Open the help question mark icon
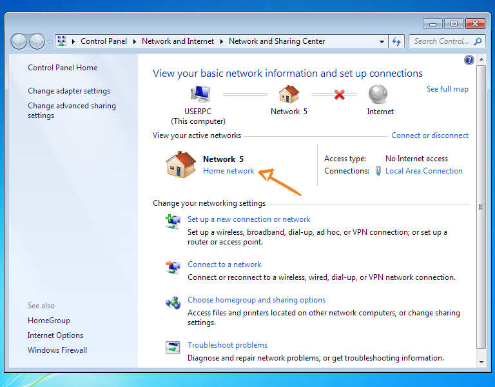The height and width of the screenshot is (387, 495). (x=469, y=60)
